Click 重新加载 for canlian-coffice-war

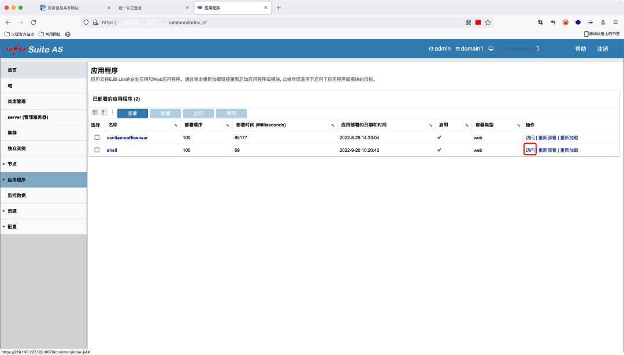click(569, 138)
